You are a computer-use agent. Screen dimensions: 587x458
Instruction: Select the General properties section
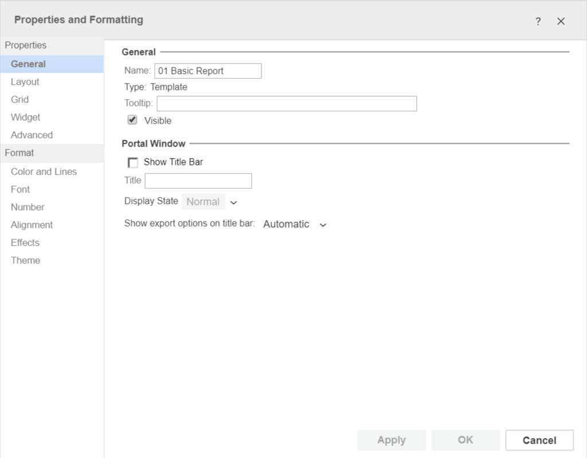click(x=28, y=64)
